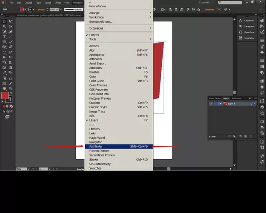Select the Magic Wand tool
This screenshot has width=266, height=213.
4,27
